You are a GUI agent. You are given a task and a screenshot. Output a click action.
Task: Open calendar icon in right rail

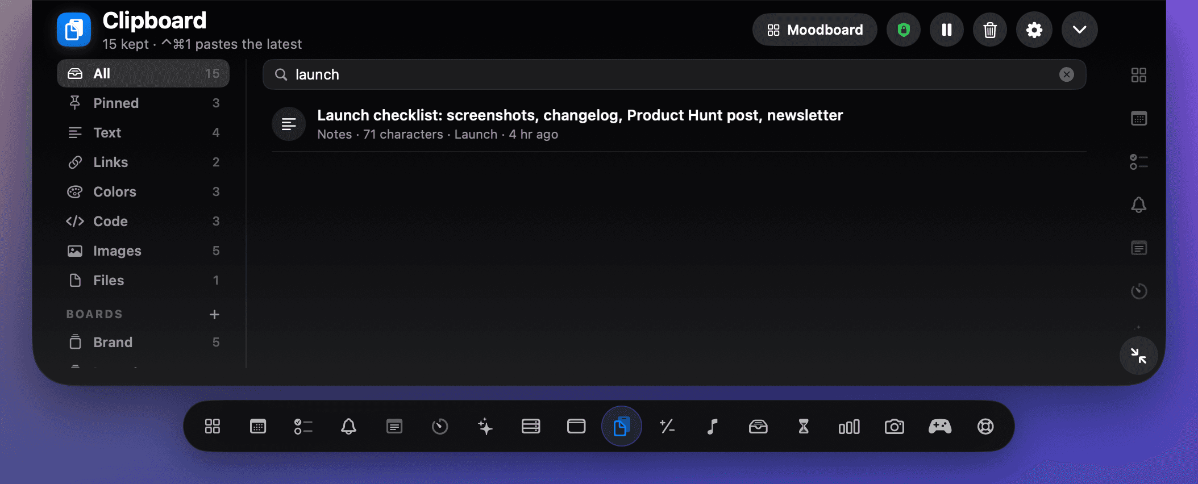click(x=1139, y=118)
